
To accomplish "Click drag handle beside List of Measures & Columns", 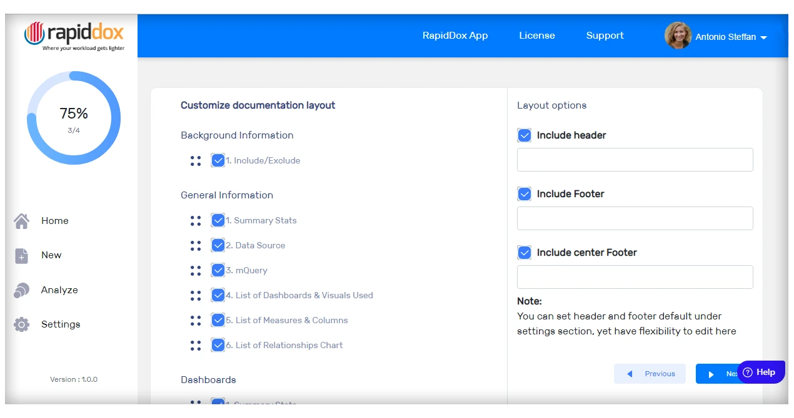I will tap(196, 321).
